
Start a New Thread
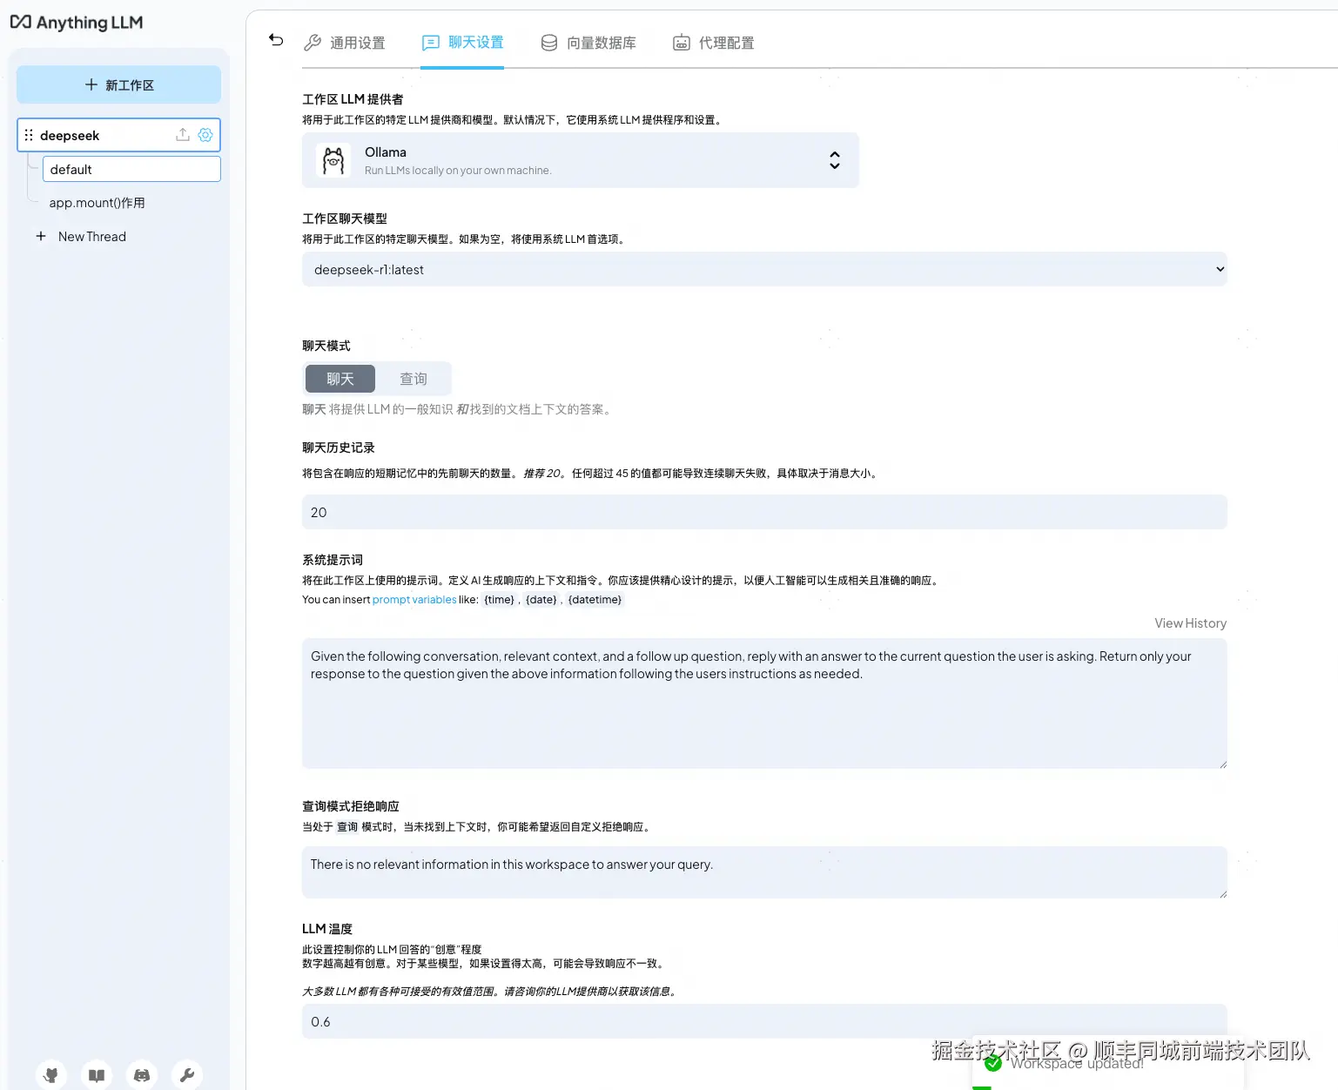[x=91, y=236]
